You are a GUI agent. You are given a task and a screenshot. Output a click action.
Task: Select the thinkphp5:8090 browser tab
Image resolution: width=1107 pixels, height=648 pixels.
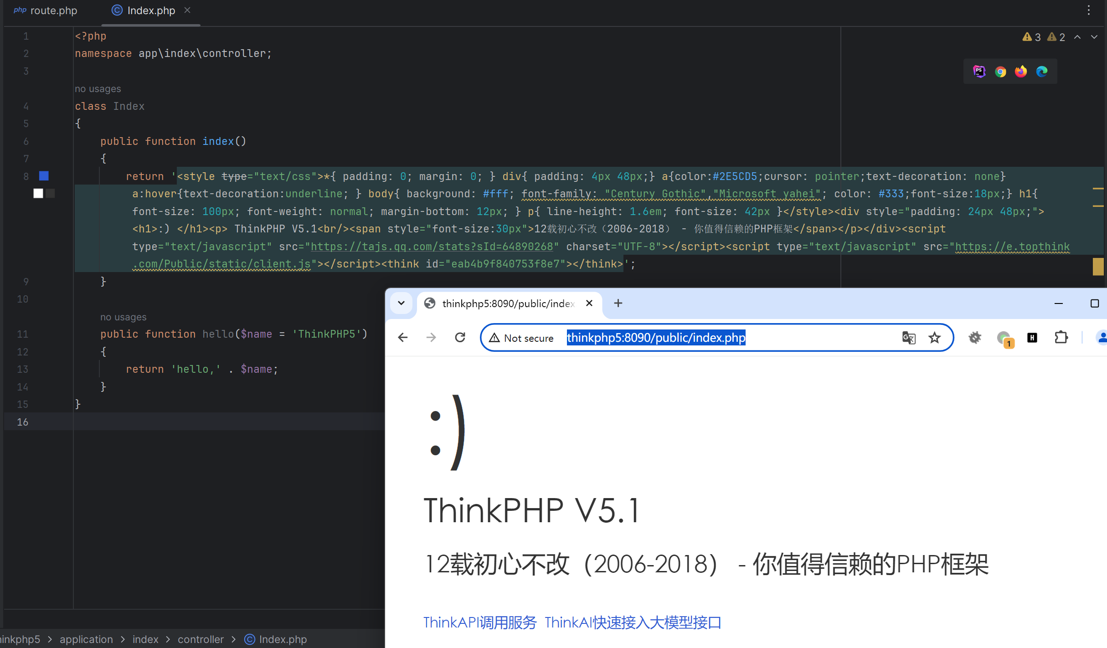[x=509, y=303]
